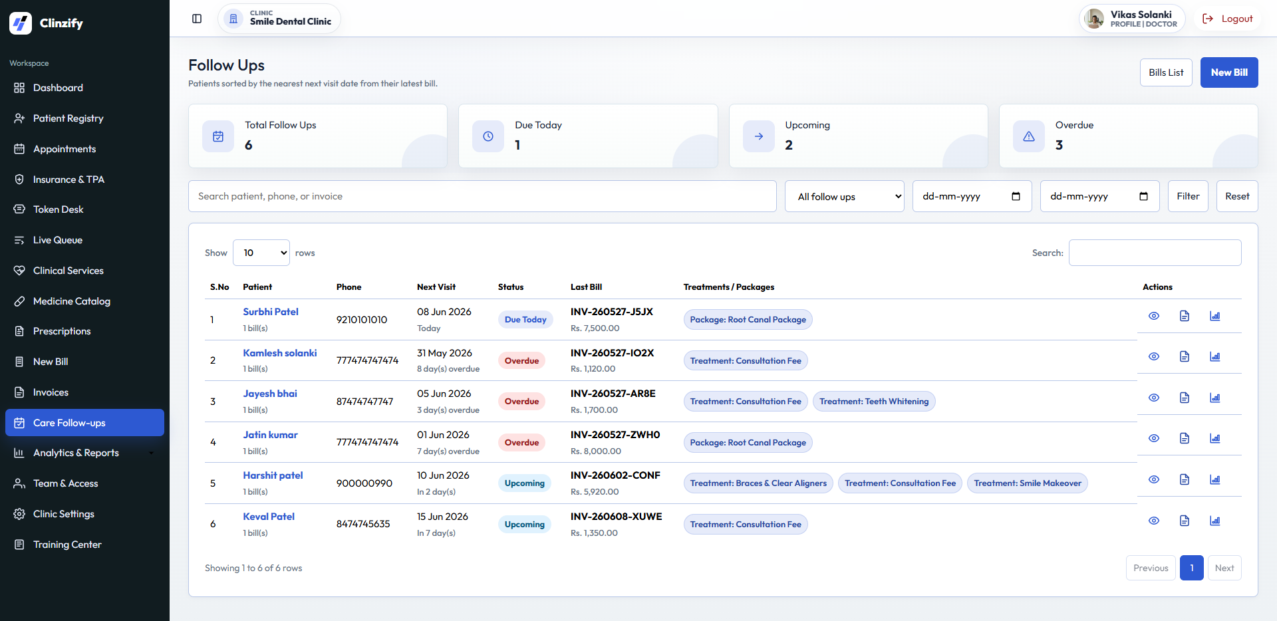
Task: Click the Due Today clock icon
Action: (488, 136)
